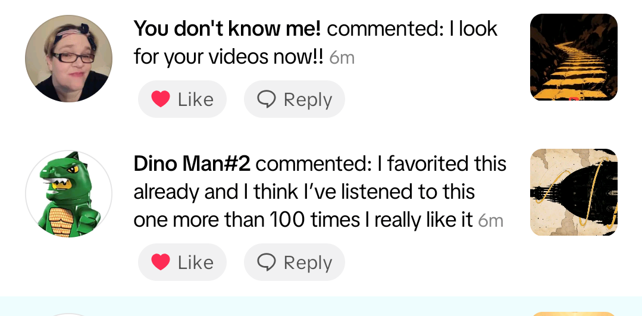Reply to Dino Man#2's comment
Viewport: 642px width, 316px height.
coord(295,262)
